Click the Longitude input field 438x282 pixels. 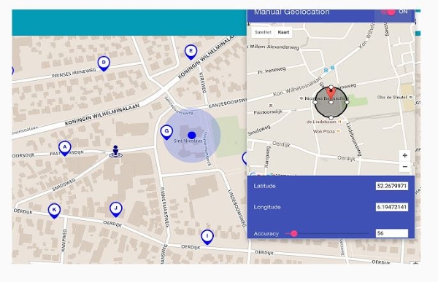391,207
